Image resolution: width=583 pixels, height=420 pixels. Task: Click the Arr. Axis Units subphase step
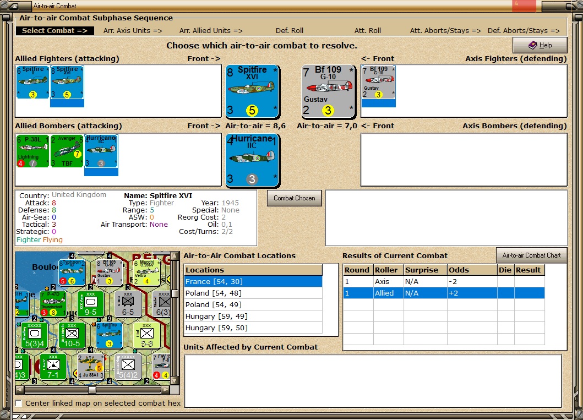pyautogui.click(x=133, y=31)
